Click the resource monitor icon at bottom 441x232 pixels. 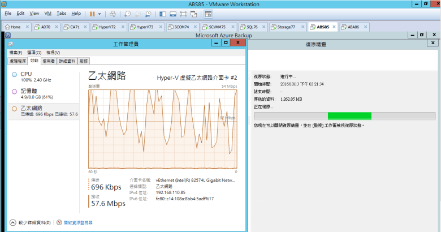(x=59, y=222)
